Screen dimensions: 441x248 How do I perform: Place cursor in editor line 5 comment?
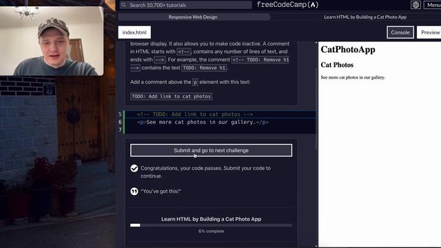click(x=195, y=114)
